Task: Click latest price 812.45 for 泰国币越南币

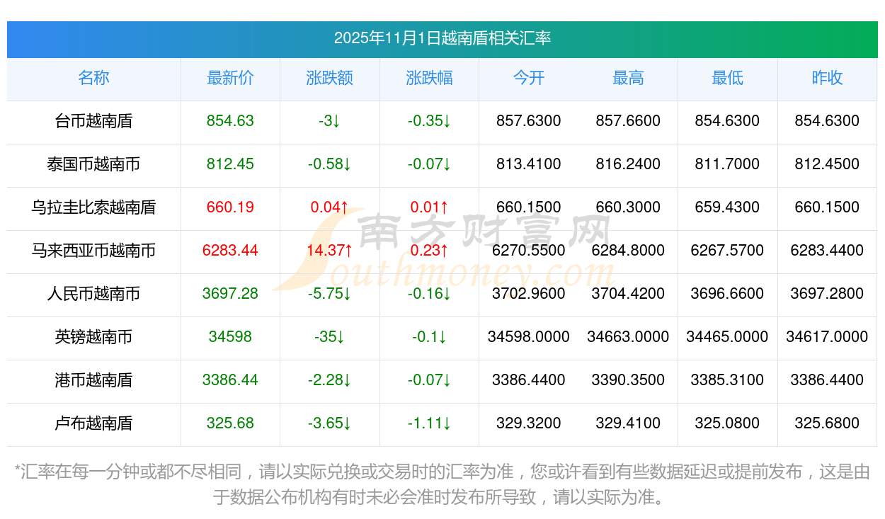Action: coord(230,164)
